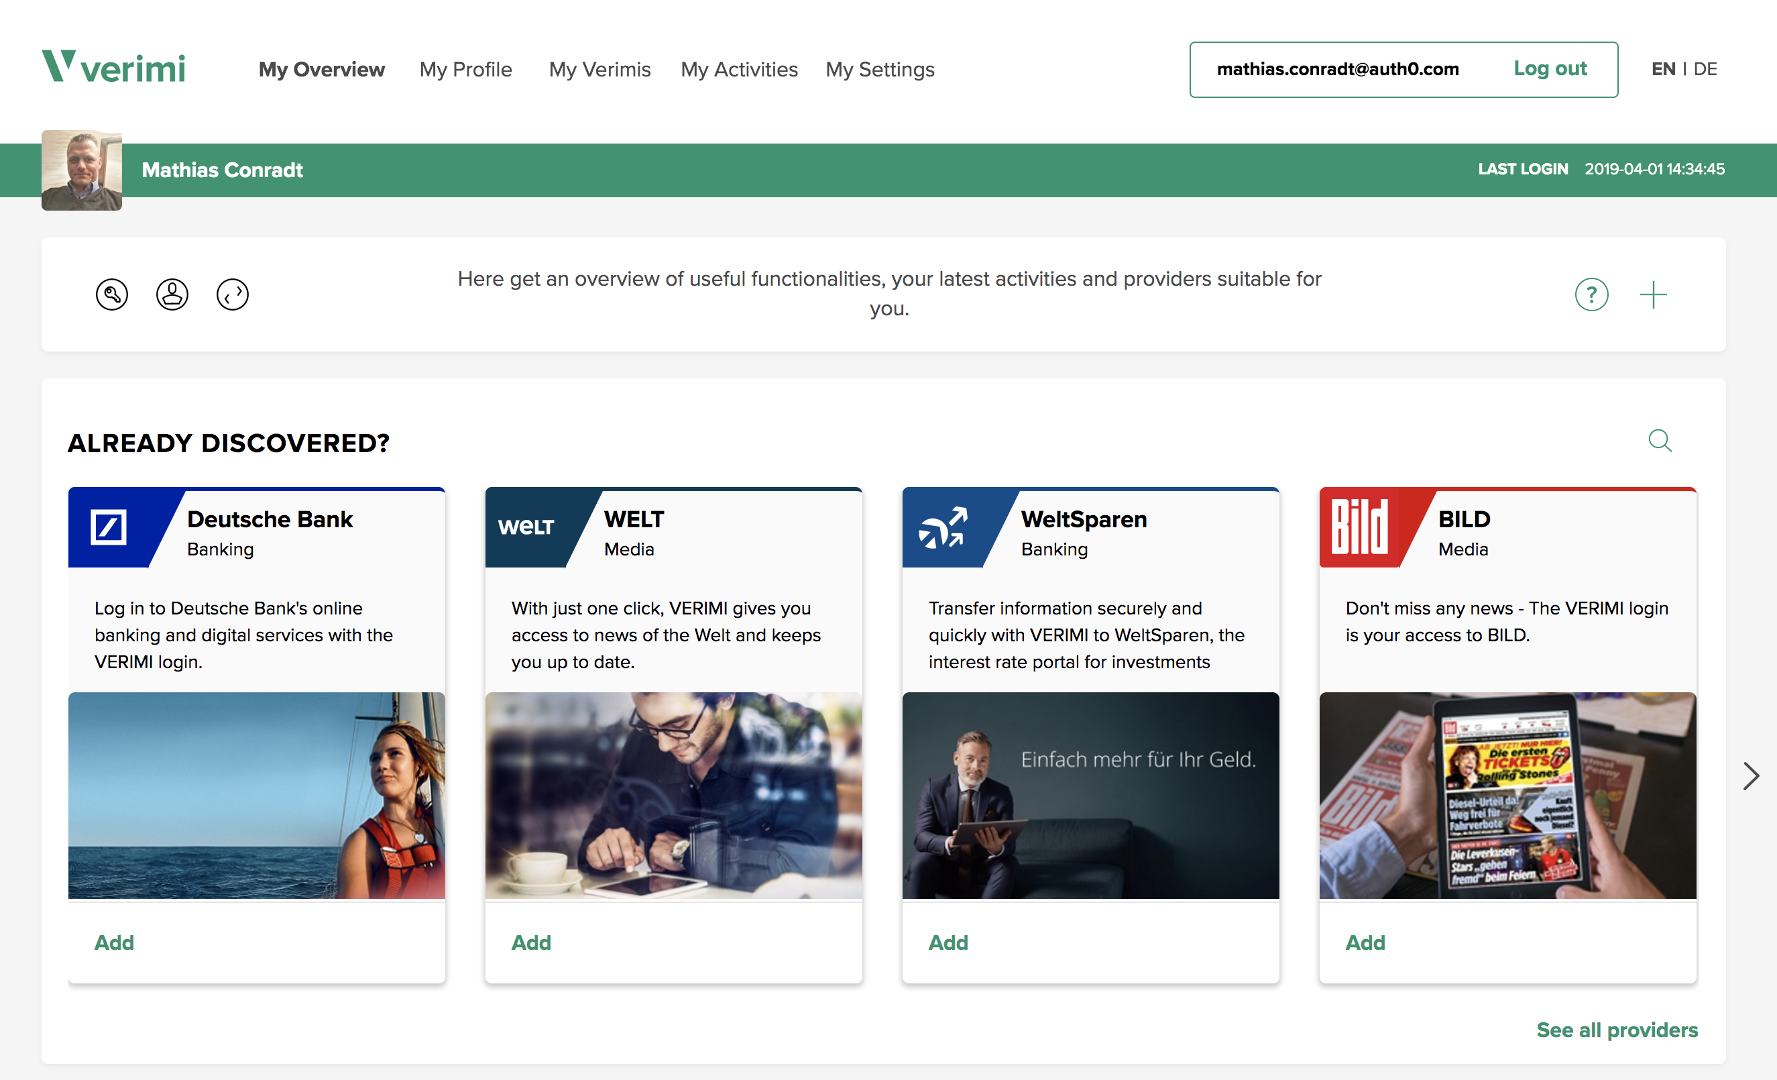The image size is (1777, 1080).
Task: Switch language to EN
Action: pyautogui.click(x=1663, y=69)
